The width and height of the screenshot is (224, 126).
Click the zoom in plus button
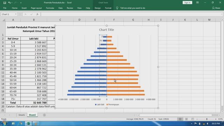[x=216, y=119]
